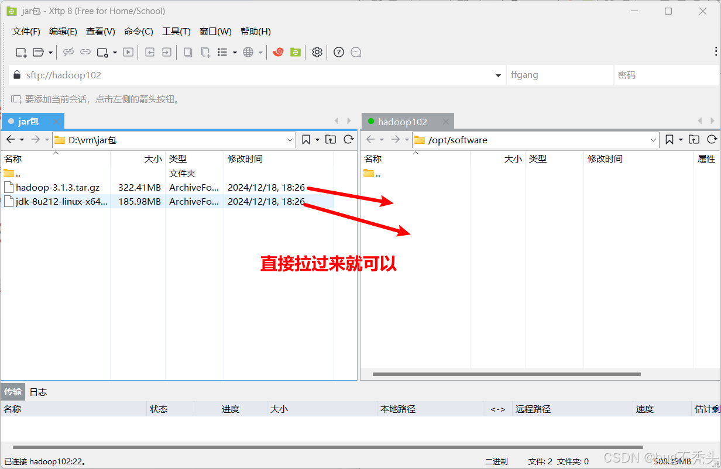Click the list view mode icon
Screen dimensions: 721x469
click(222, 52)
